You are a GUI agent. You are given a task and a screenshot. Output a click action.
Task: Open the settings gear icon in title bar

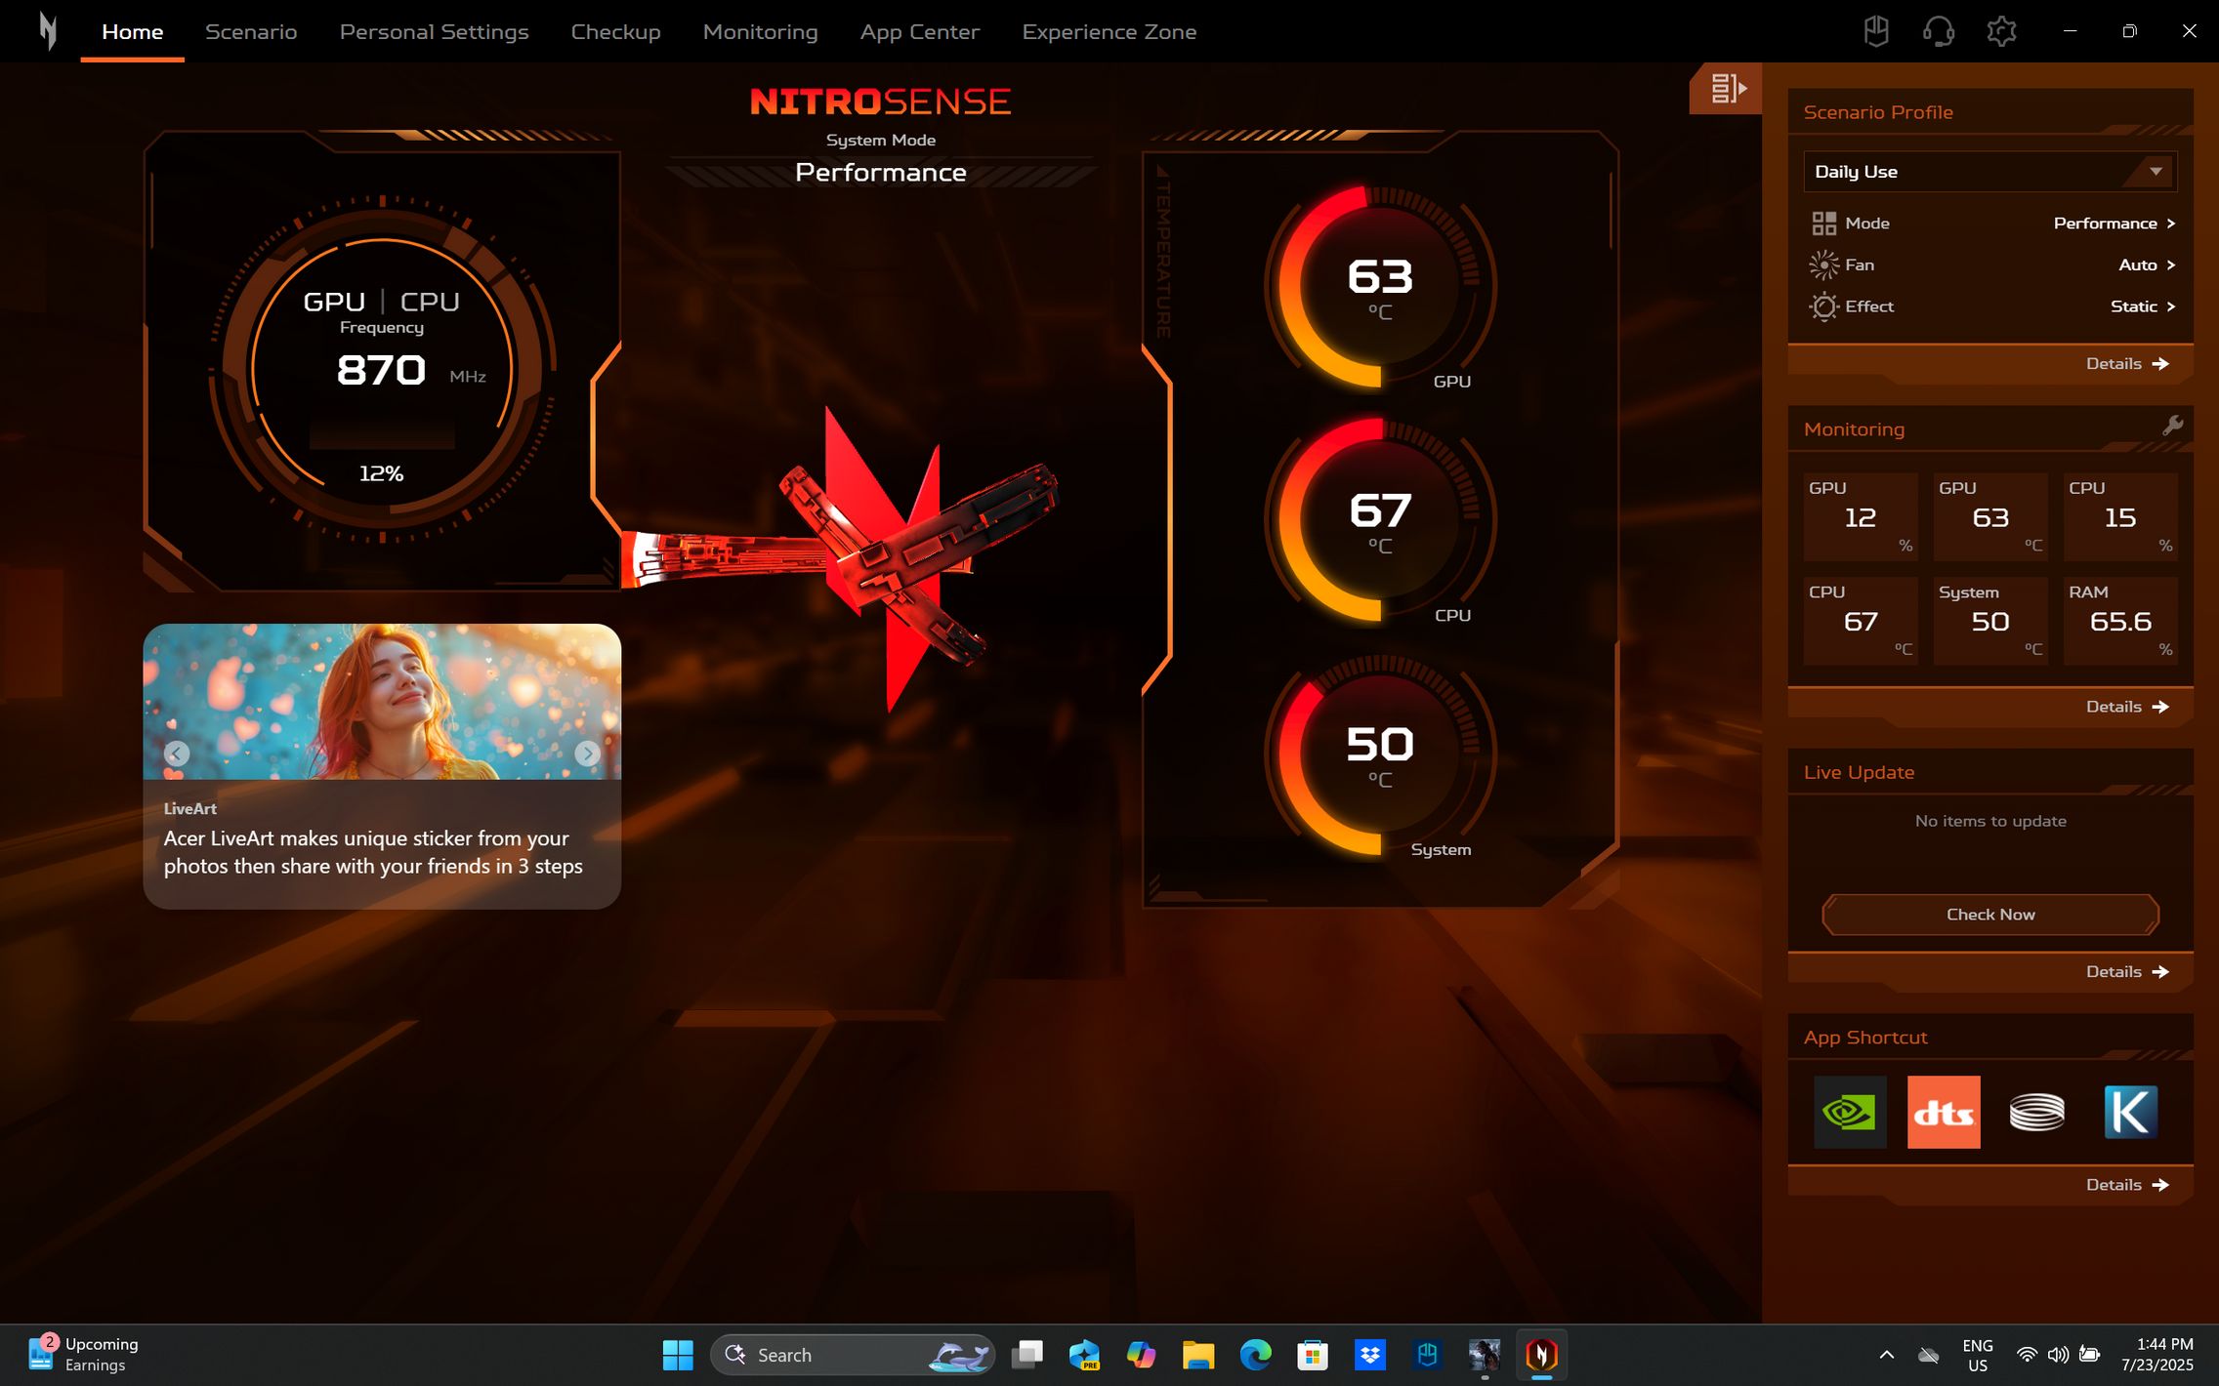(x=2001, y=31)
